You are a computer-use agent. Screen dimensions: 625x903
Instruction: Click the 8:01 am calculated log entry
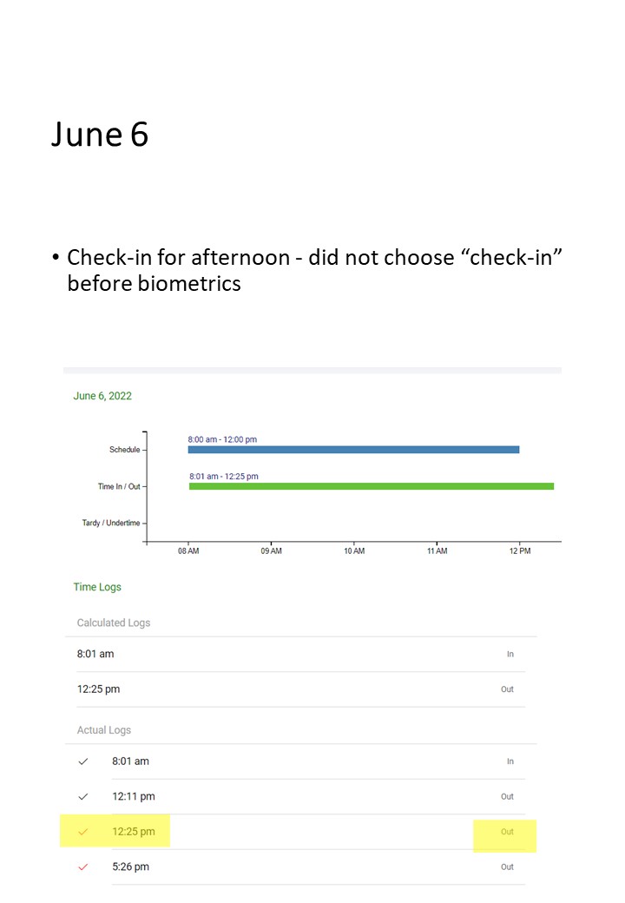click(x=95, y=654)
